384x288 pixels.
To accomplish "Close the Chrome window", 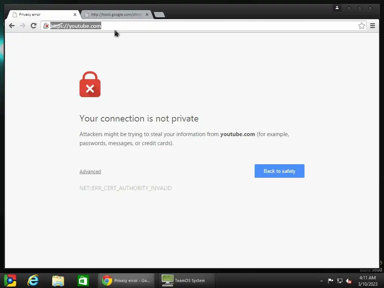I will point(370,8).
